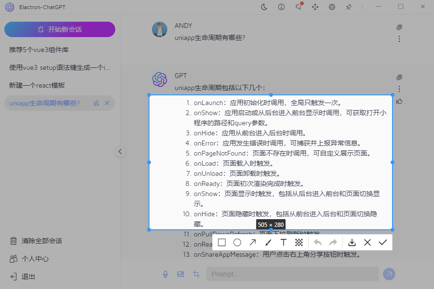Open more options on GPT's reply
The width and height of the screenshot is (434, 289).
coord(399,89)
